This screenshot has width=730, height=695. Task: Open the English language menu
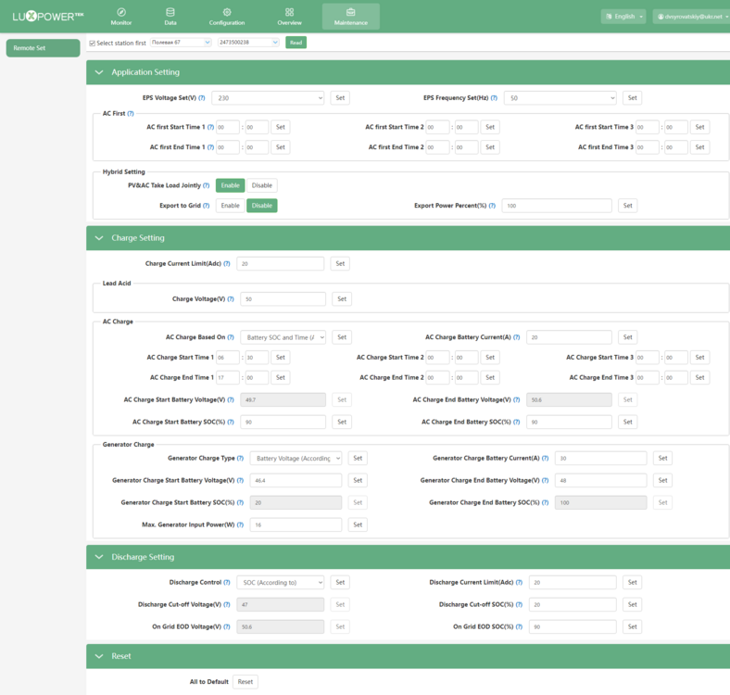[x=623, y=17]
